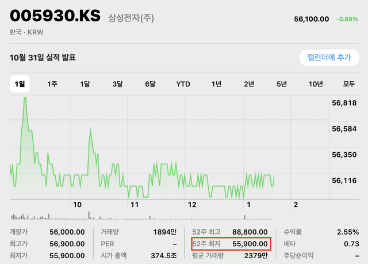Show the 6달 chart range
The width and height of the screenshot is (368, 264).
point(150,84)
